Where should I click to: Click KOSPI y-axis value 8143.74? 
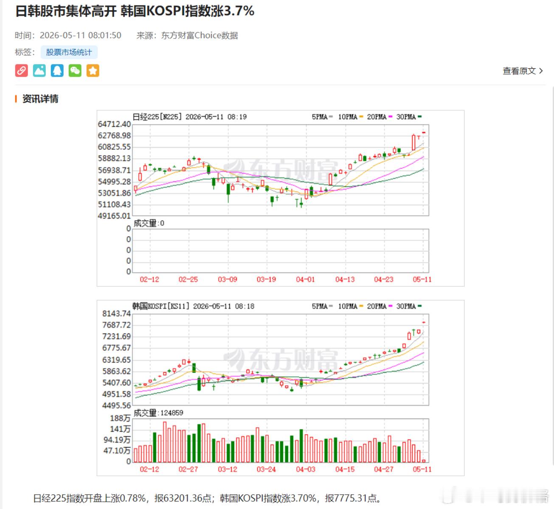click(x=116, y=313)
